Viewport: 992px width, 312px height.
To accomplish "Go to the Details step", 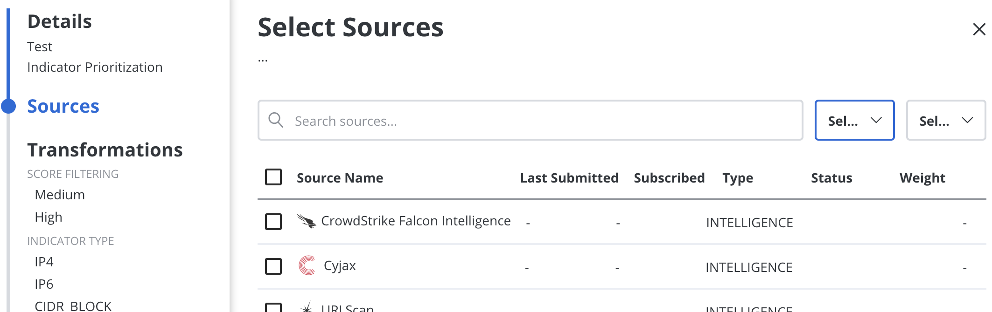I will pos(59,21).
